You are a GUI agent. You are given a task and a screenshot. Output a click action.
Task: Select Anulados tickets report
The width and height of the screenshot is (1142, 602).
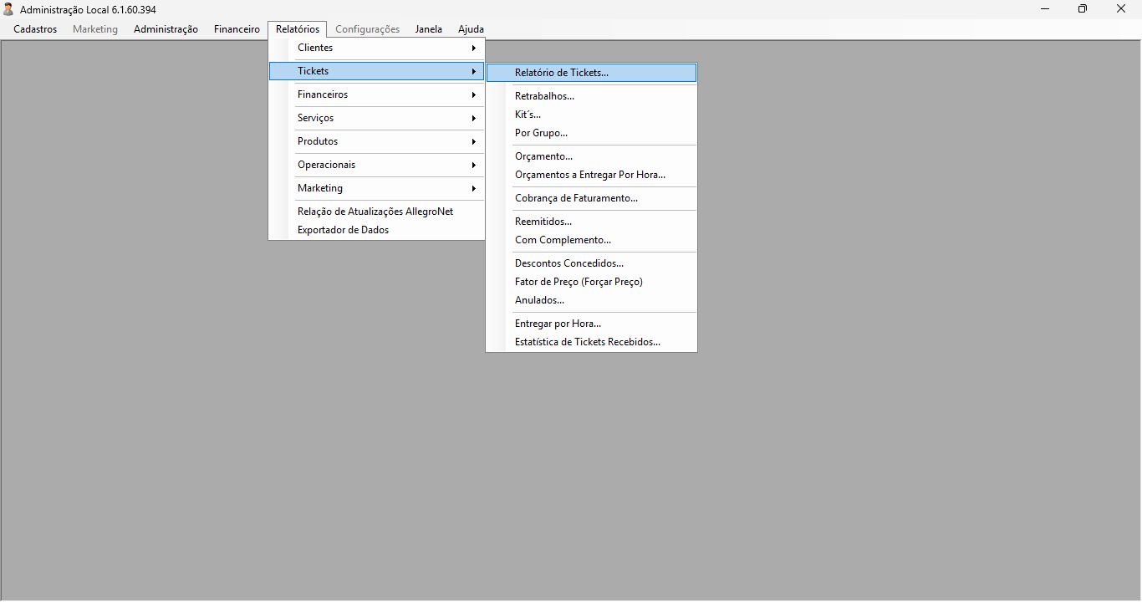click(591, 300)
